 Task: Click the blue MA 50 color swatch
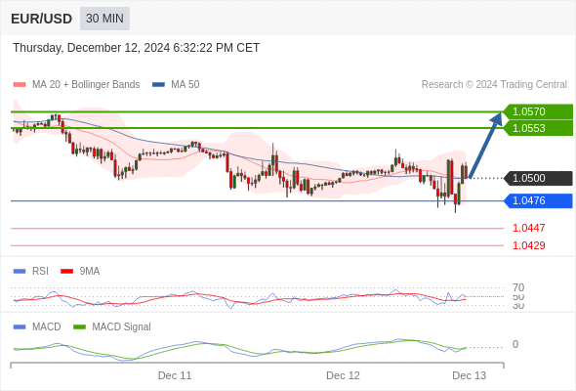coord(158,85)
